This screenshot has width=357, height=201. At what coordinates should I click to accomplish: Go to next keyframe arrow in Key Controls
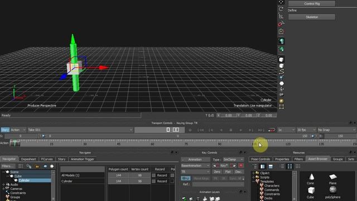(234, 166)
